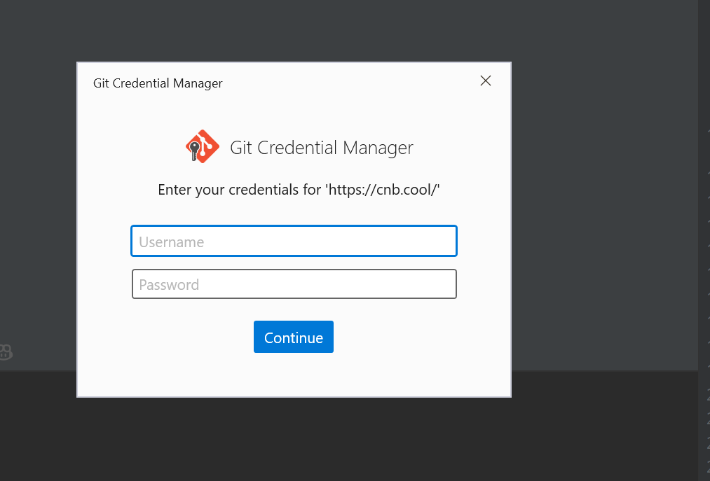Click the Copilot icon behind the dialog

coord(6,351)
